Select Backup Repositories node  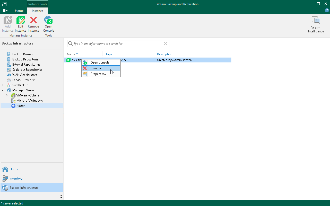tap(26, 59)
